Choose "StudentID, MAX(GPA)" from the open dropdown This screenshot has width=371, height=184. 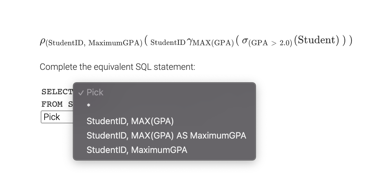tap(130, 121)
